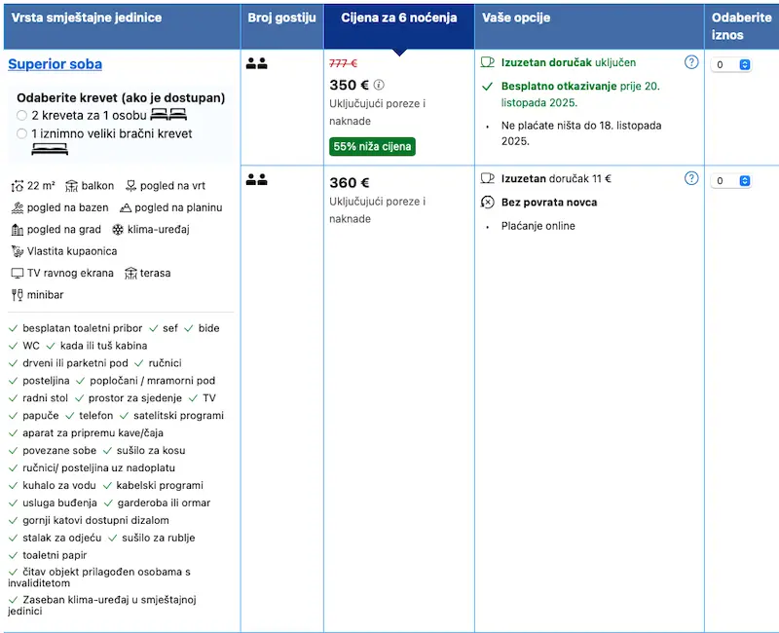Click the room size 22 m² icon
Screen dimensions: 779x633
(17, 186)
